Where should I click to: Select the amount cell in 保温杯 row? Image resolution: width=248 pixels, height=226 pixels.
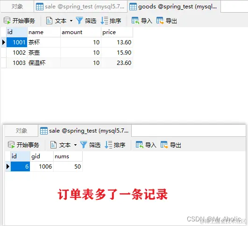coord(81,63)
